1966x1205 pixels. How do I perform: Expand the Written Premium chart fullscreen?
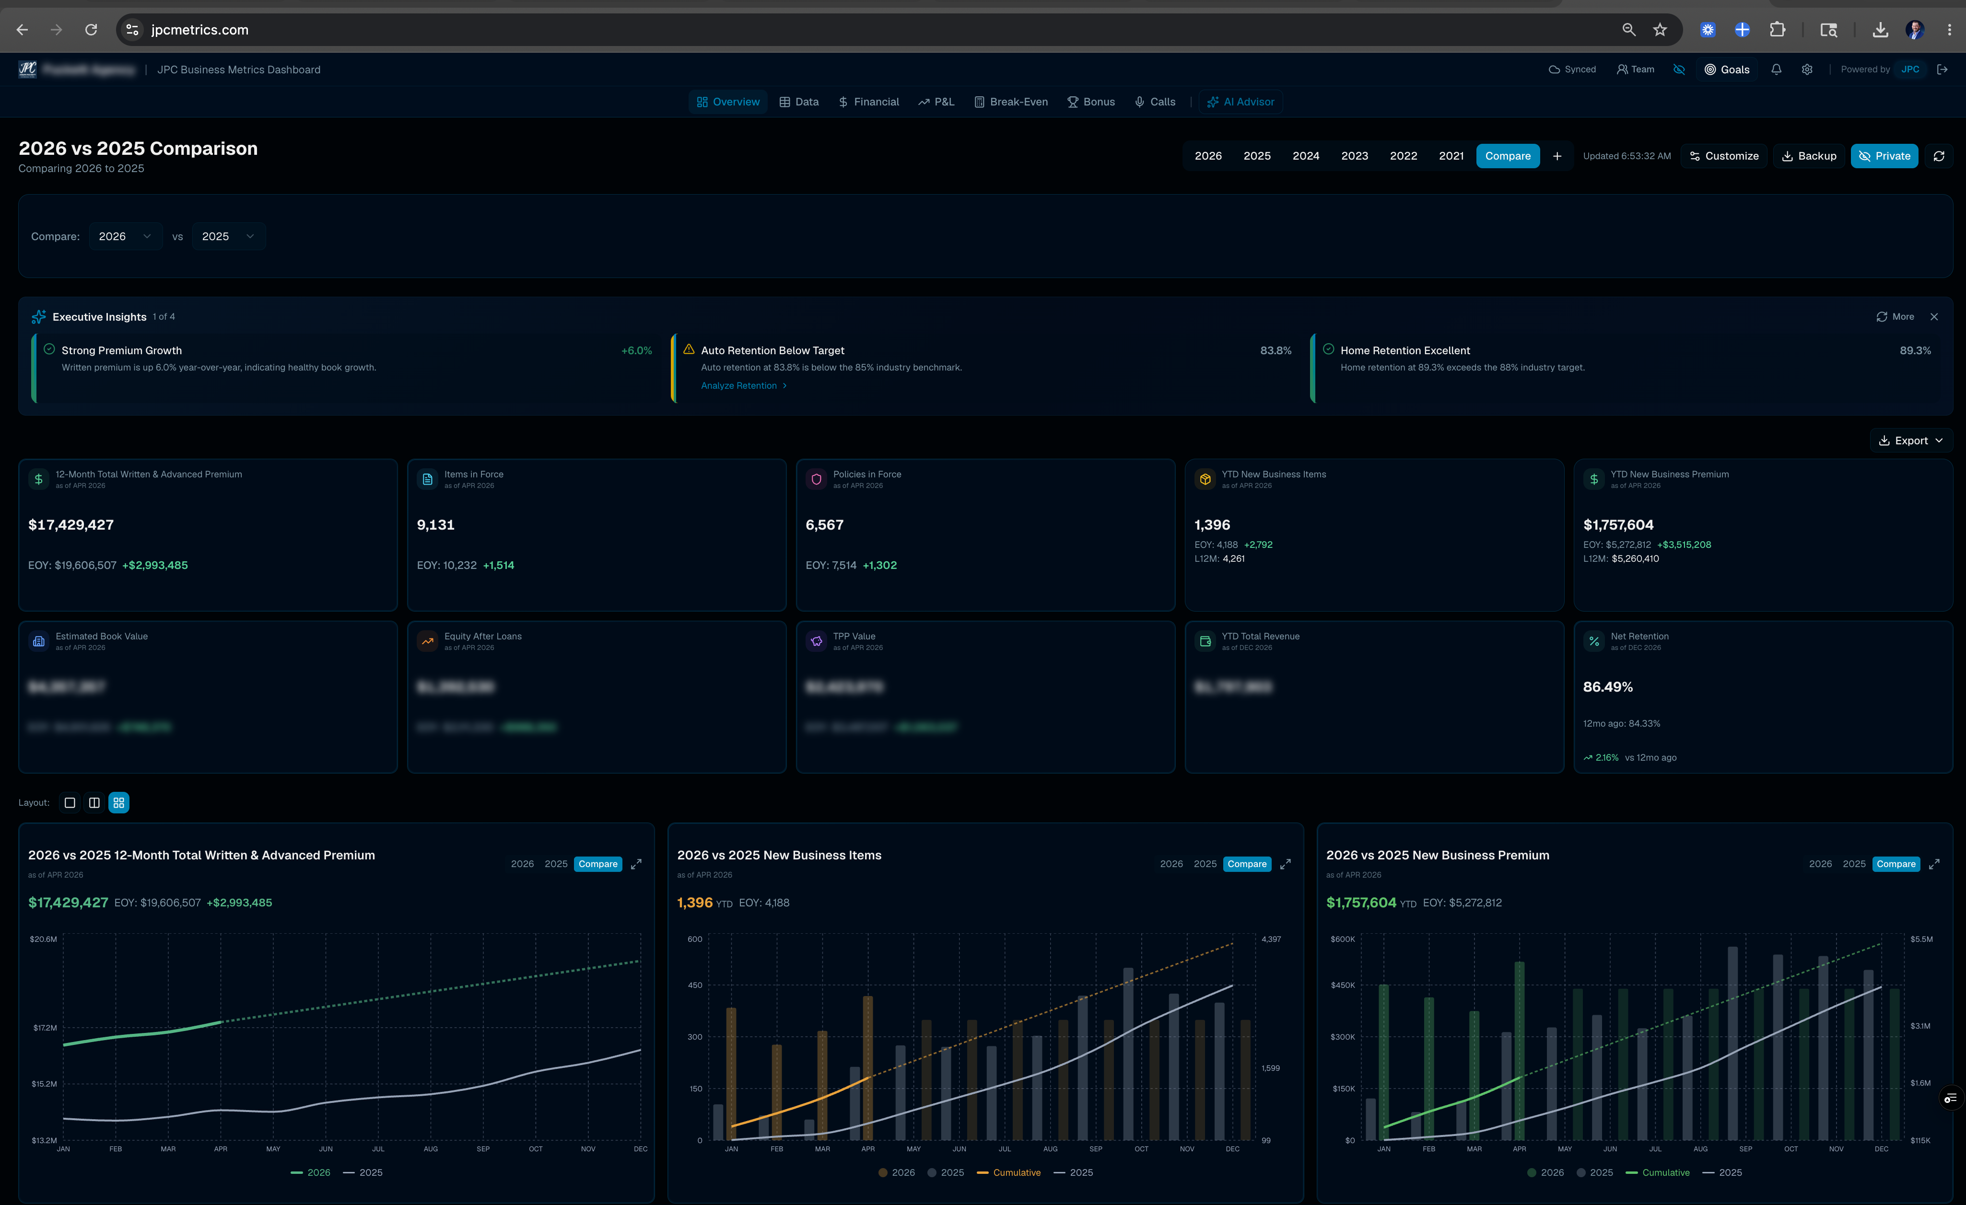pos(636,865)
